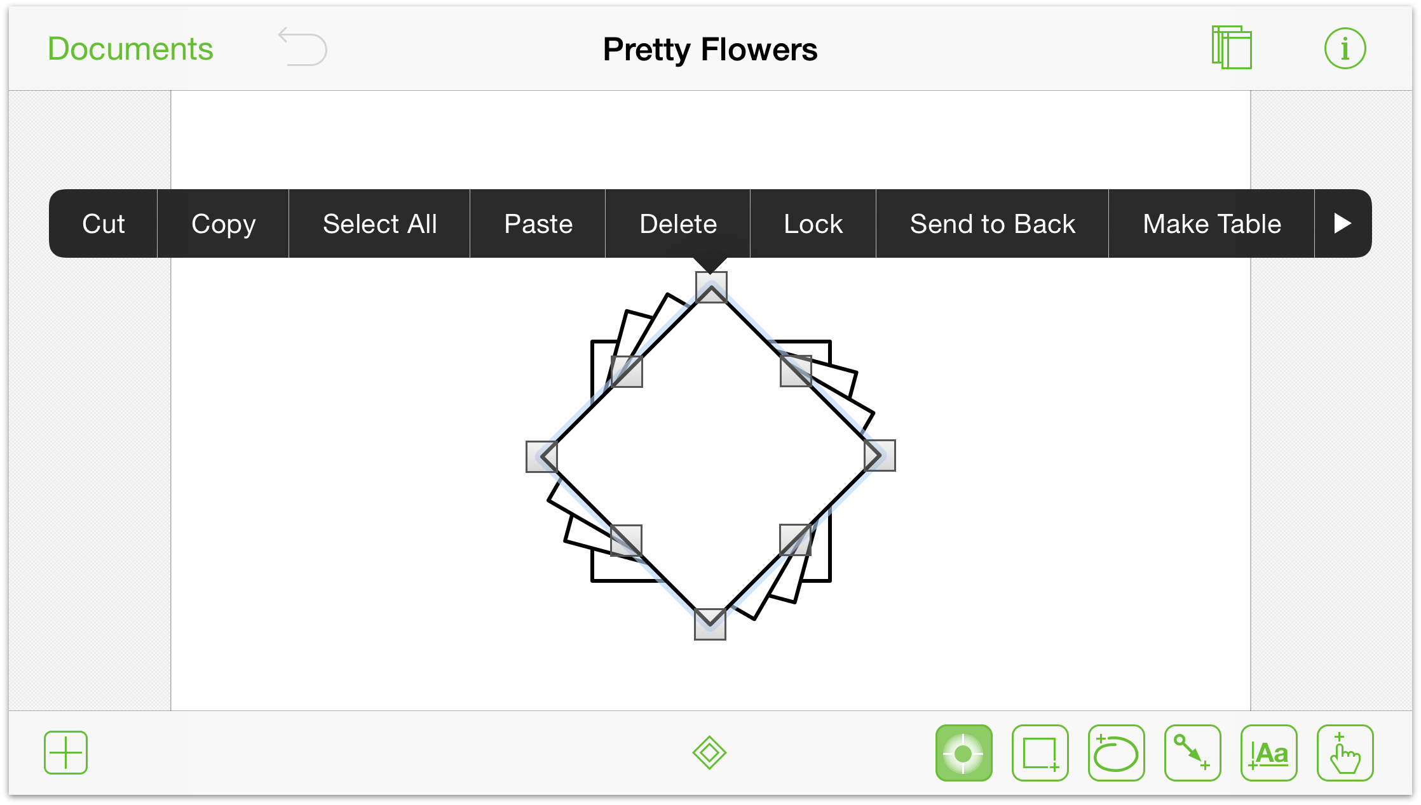The image size is (1421, 805).
Task: Click Send to Back on selected object
Action: (x=991, y=224)
